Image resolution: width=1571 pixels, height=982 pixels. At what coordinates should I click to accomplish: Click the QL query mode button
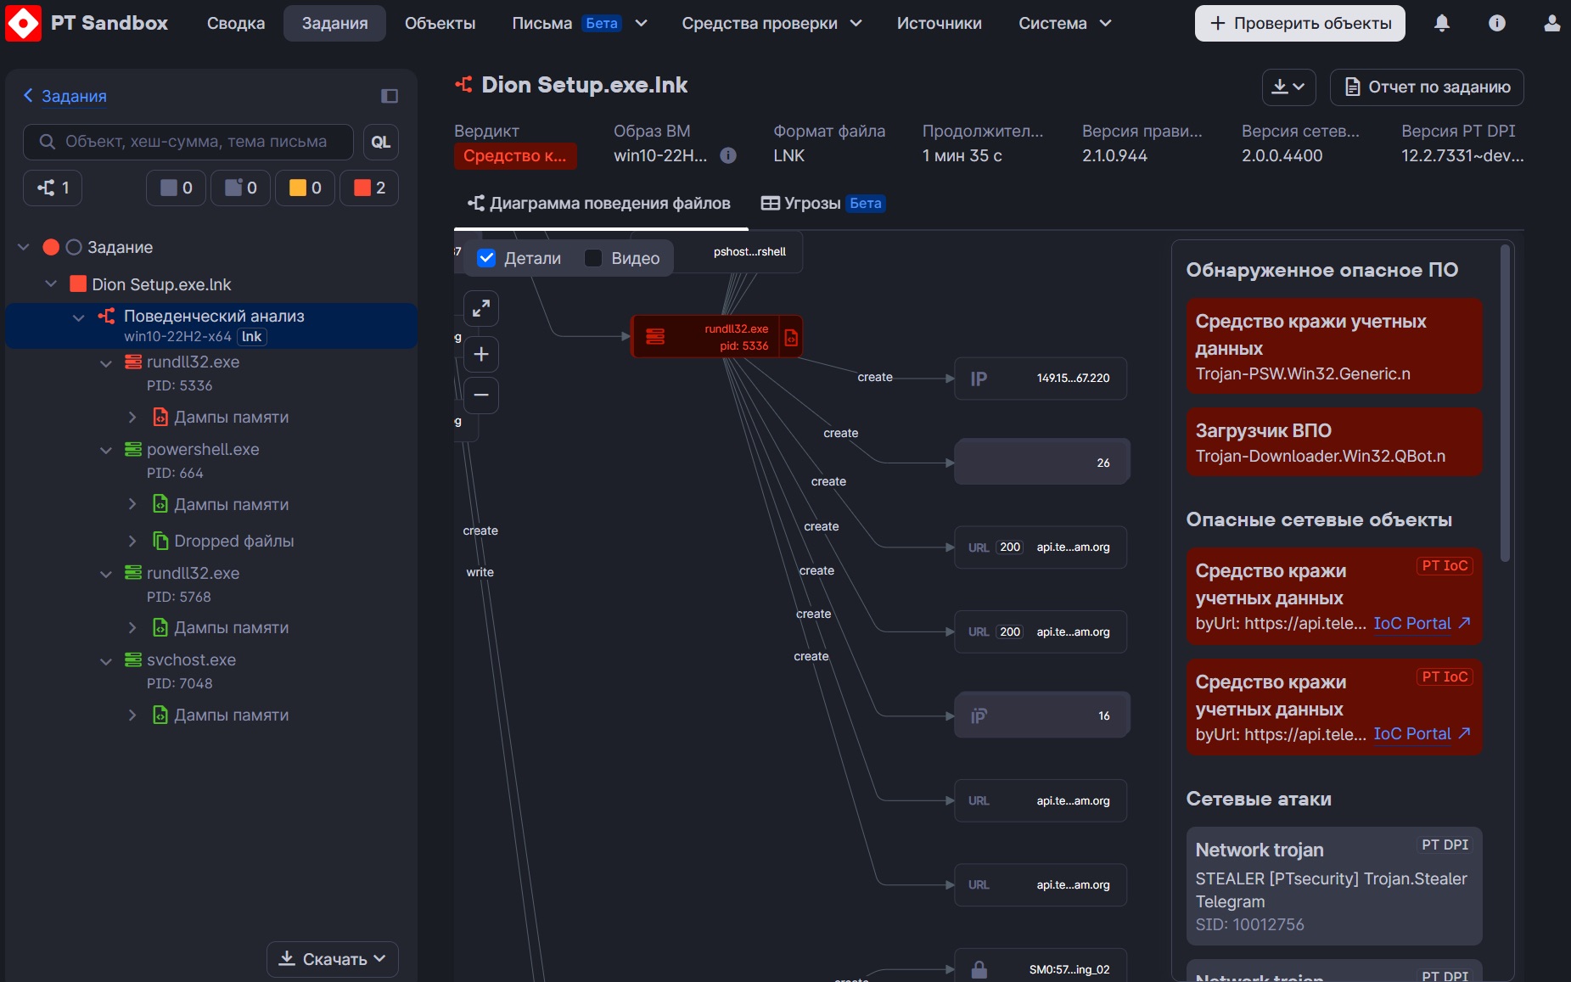click(x=381, y=142)
